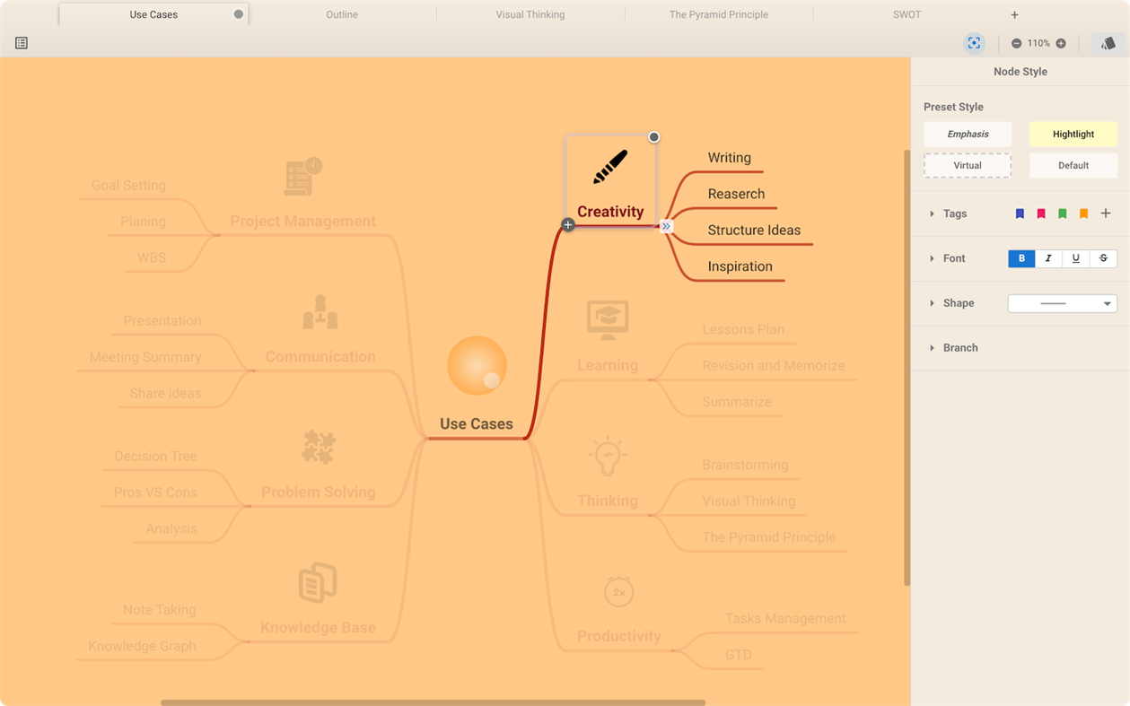Click the fit-to-window zoom icon
The width and height of the screenshot is (1130, 706).
coord(974,43)
